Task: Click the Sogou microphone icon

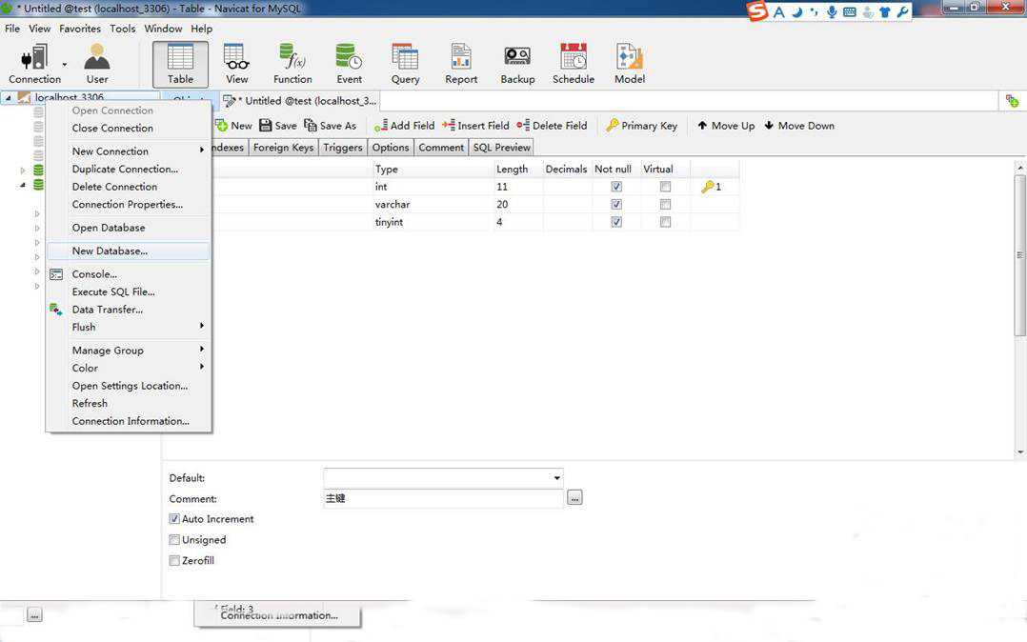Action: pyautogui.click(x=832, y=11)
